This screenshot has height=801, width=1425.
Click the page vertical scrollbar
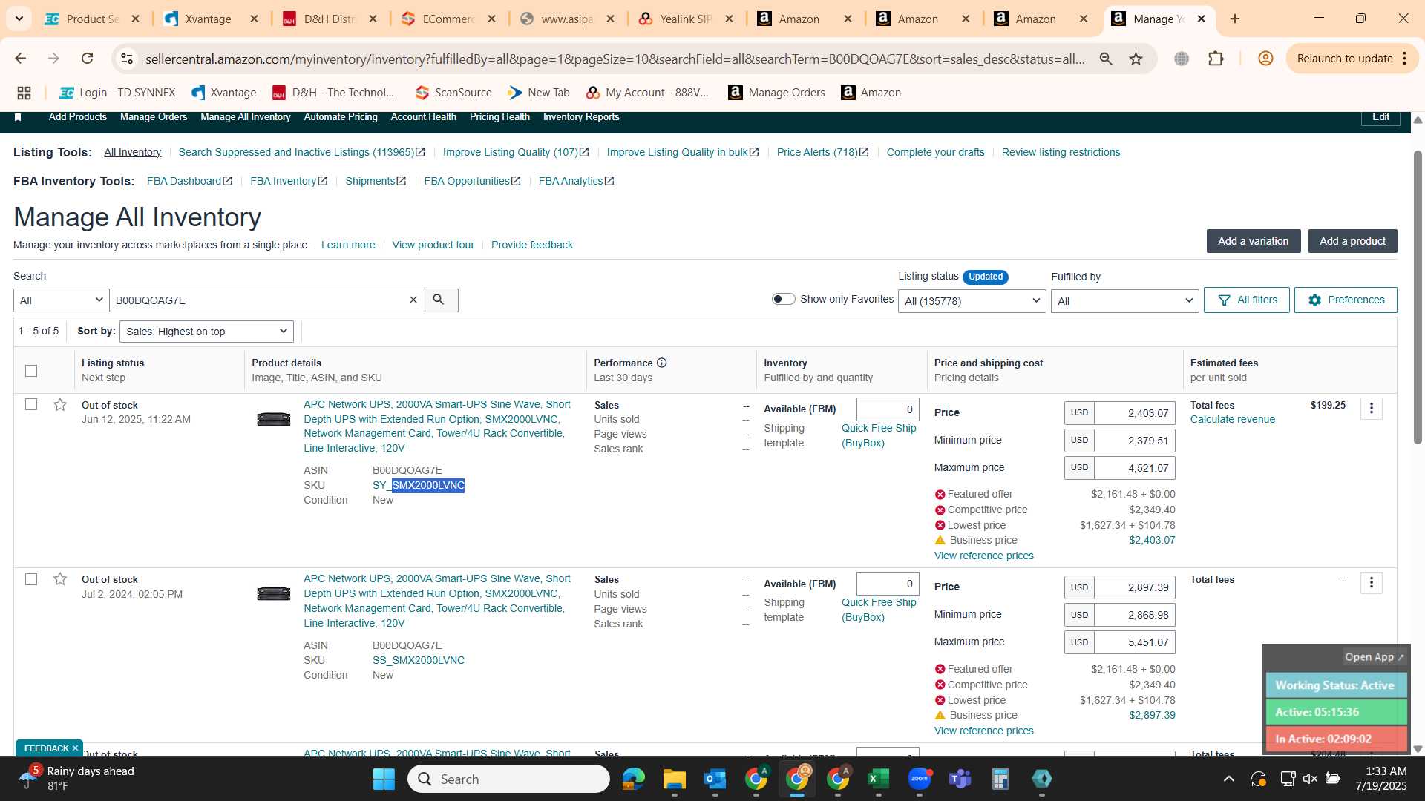1418,297
